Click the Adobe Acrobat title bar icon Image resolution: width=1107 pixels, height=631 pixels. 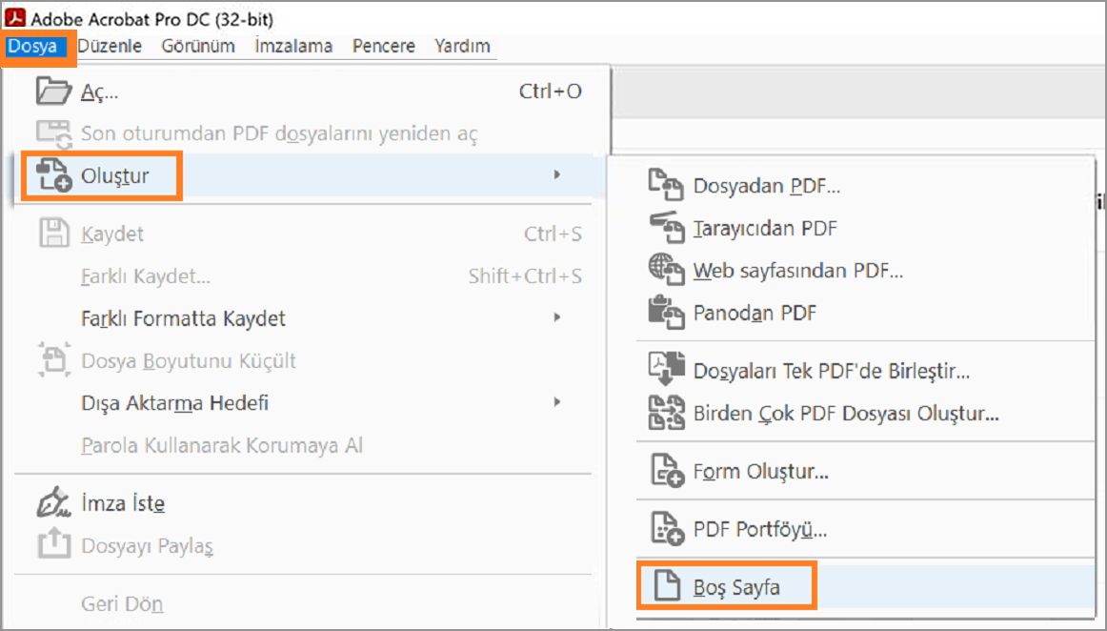point(16,15)
